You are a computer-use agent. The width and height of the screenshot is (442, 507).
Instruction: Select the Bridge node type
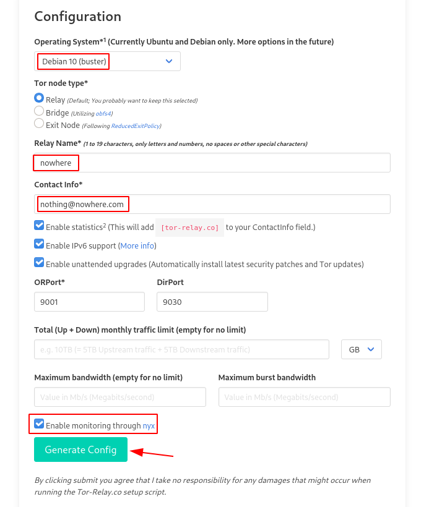[x=39, y=111]
